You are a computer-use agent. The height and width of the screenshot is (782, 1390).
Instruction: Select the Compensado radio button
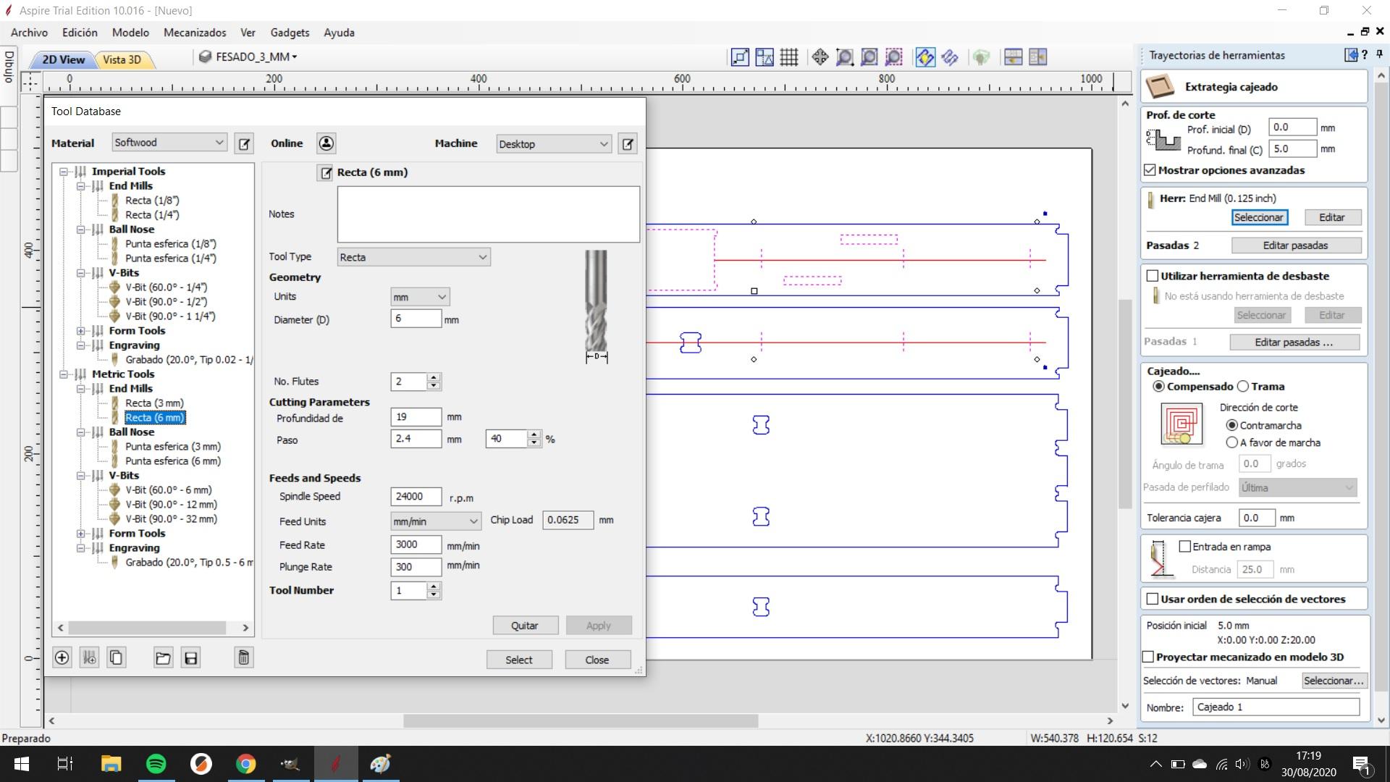(1158, 387)
